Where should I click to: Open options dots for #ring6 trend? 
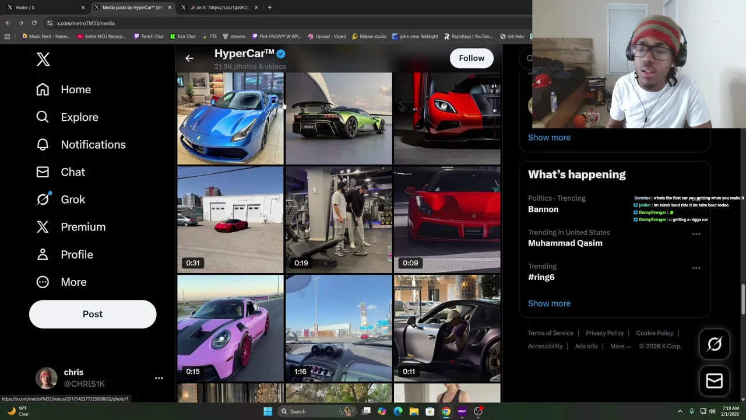[696, 268]
